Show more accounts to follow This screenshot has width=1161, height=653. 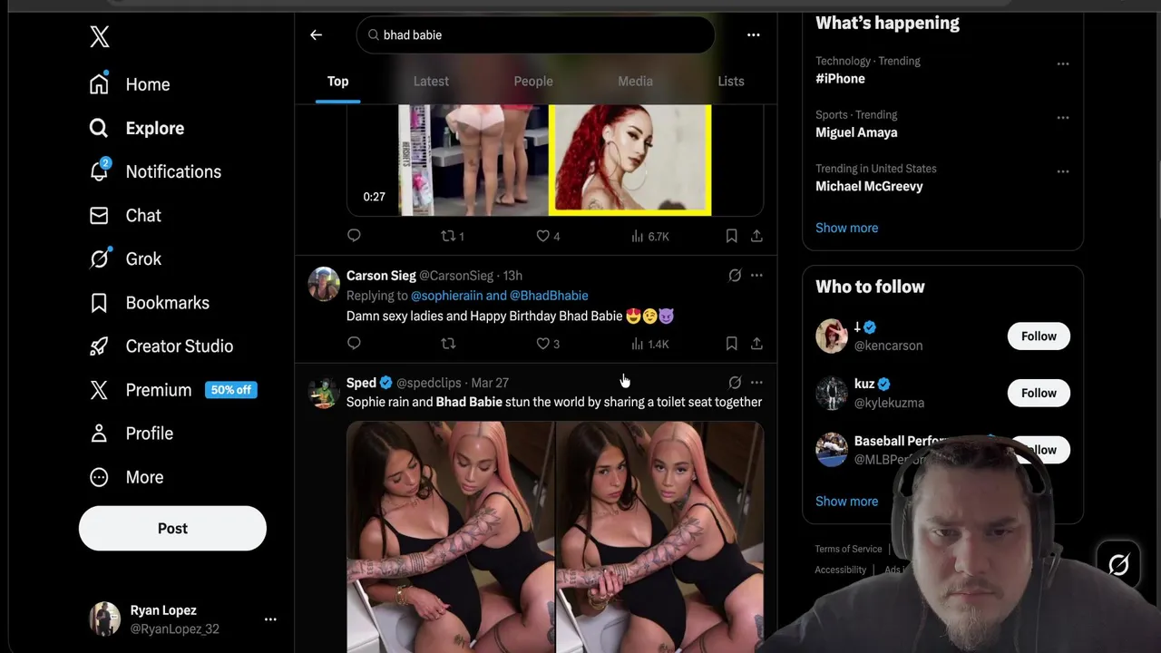pyautogui.click(x=846, y=501)
